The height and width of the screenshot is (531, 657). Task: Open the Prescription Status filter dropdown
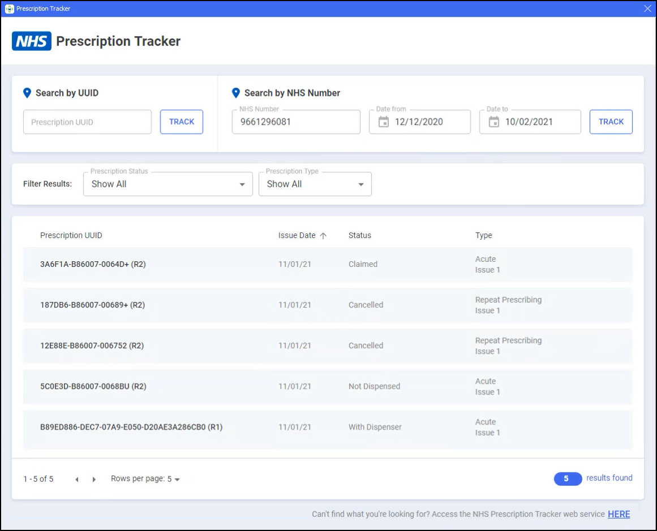(168, 184)
